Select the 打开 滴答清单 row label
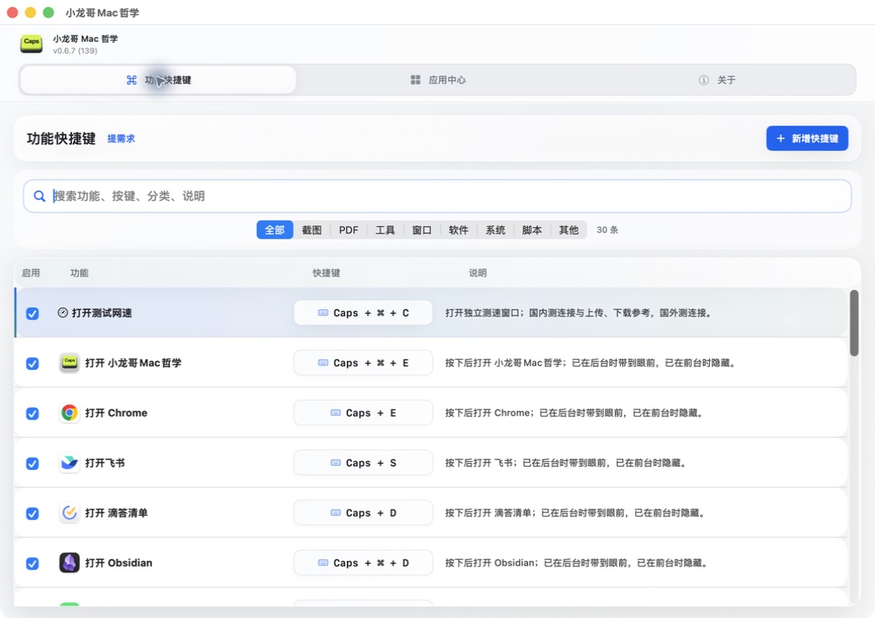The image size is (875, 618). (116, 513)
